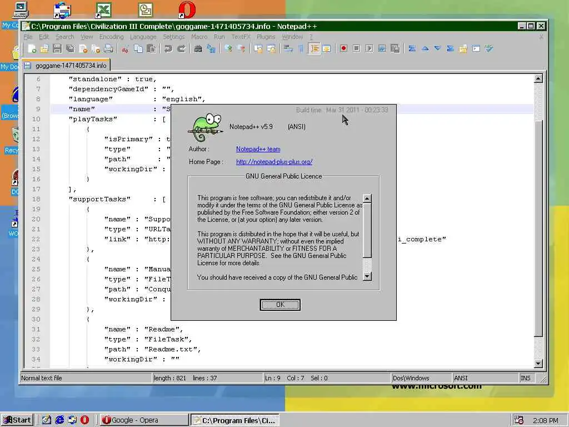The height and width of the screenshot is (427, 569).
Task: Click the Save recorded macro icon
Action: tap(395, 49)
